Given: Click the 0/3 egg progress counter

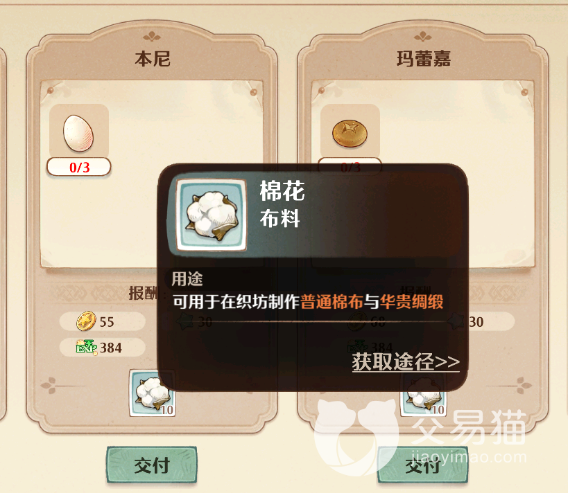Looking at the screenshot, I should (x=79, y=167).
